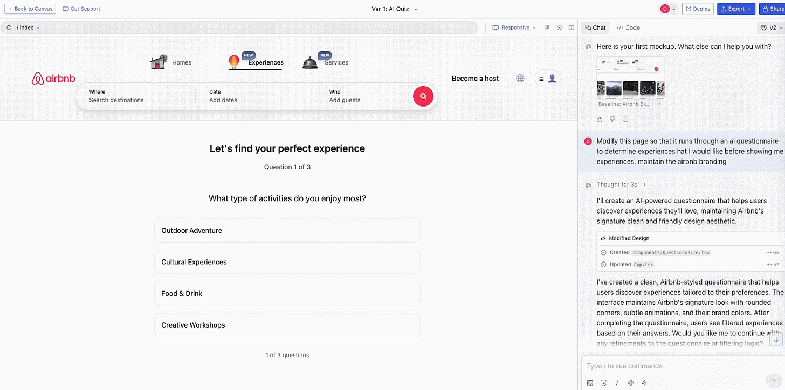Attach an image using the image icon
Image resolution: width=785 pixels, height=390 pixels.
tap(590, 383)
